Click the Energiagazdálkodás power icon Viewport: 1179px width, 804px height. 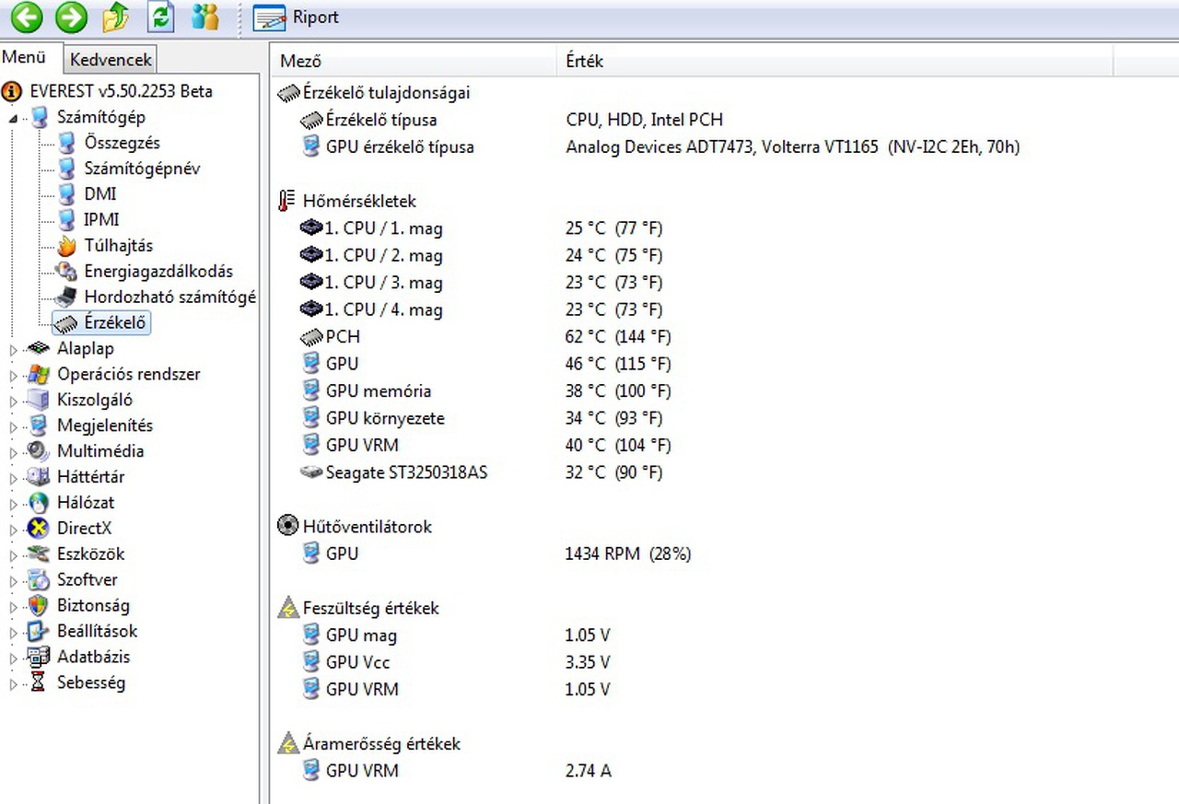[x=66, y=272]
